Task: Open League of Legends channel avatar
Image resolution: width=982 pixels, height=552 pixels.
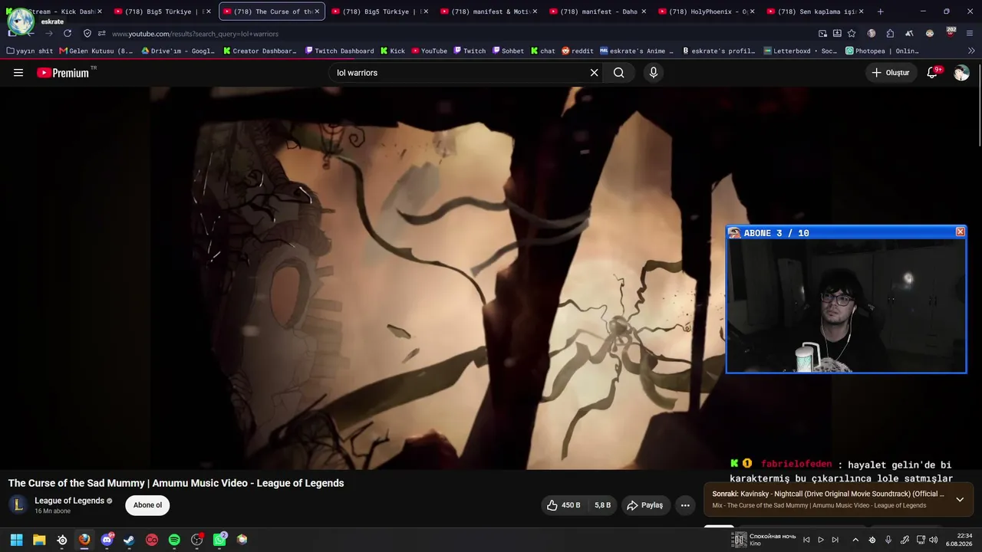Action: pos(18,505)
